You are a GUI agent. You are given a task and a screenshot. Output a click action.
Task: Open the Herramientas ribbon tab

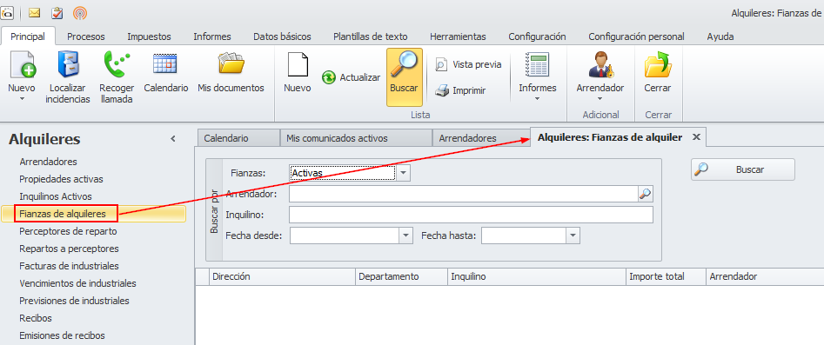click(x=458, y=36)
